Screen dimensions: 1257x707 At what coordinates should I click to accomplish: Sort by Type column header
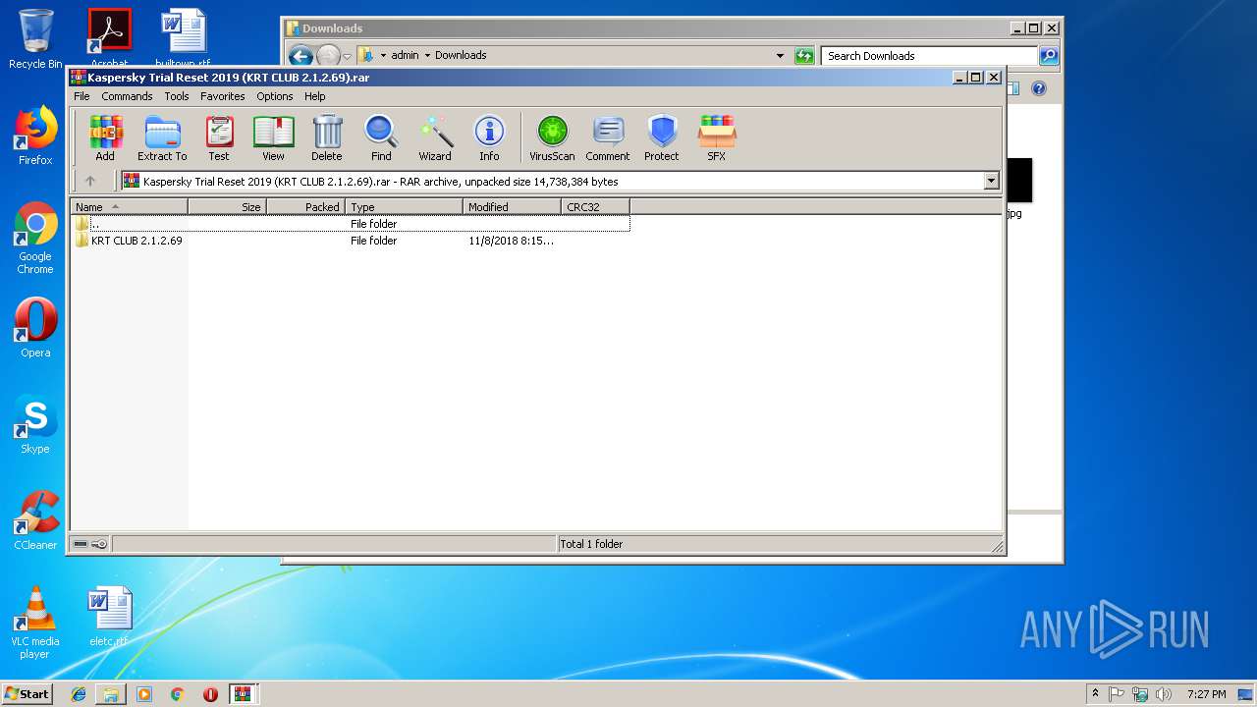(x=404, y=207)
